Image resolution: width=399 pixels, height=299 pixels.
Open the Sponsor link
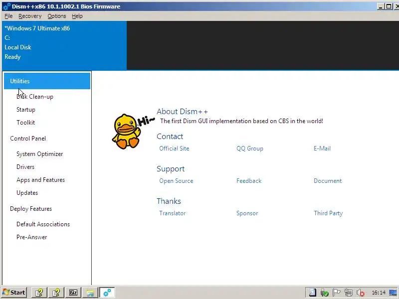[x=247, y=213]
